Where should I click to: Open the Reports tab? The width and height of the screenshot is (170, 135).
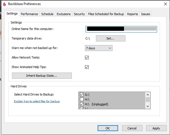(x=132, y=14)
